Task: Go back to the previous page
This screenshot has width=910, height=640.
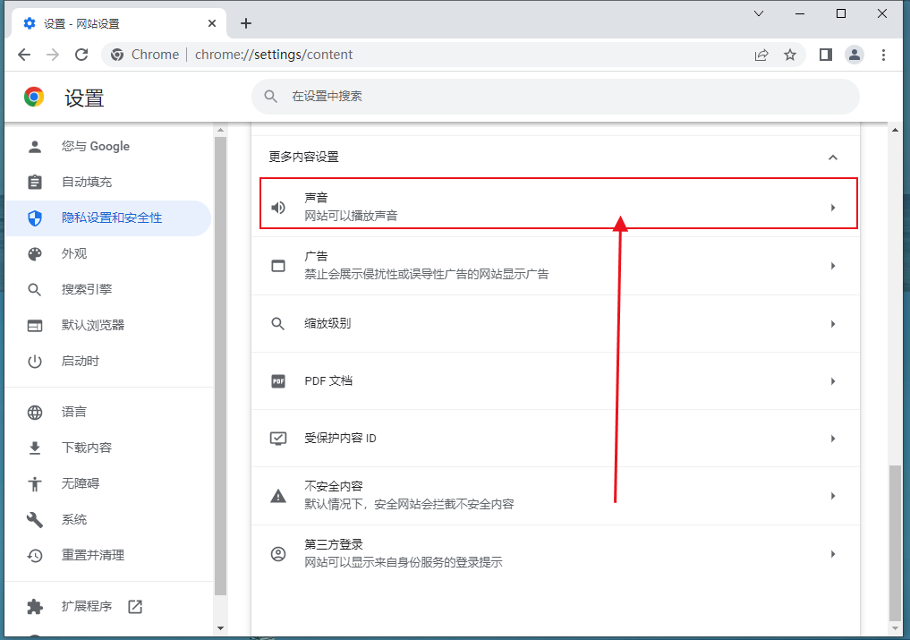Action: [x=24, y=55]
